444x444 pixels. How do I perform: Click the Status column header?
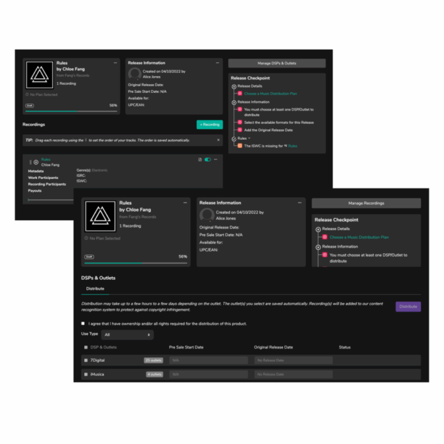pos(344,347)
